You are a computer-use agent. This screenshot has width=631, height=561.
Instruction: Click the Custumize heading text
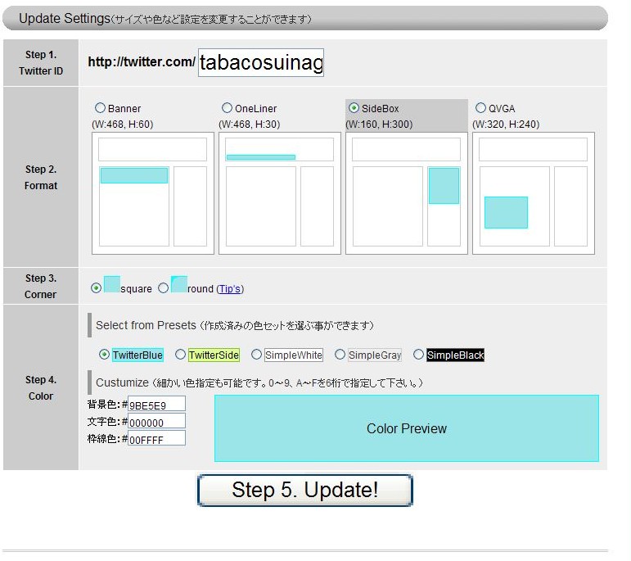coord(122,382)
